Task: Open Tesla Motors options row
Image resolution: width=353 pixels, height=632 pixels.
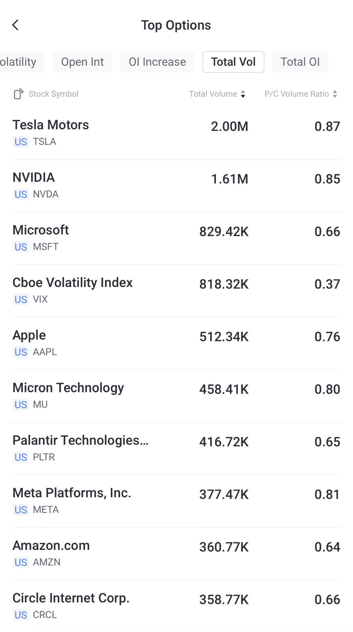Action: (176, 133)
